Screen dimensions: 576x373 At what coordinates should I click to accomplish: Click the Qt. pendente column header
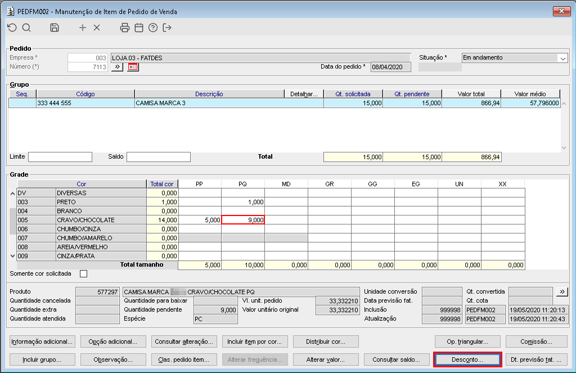(412, 94)
